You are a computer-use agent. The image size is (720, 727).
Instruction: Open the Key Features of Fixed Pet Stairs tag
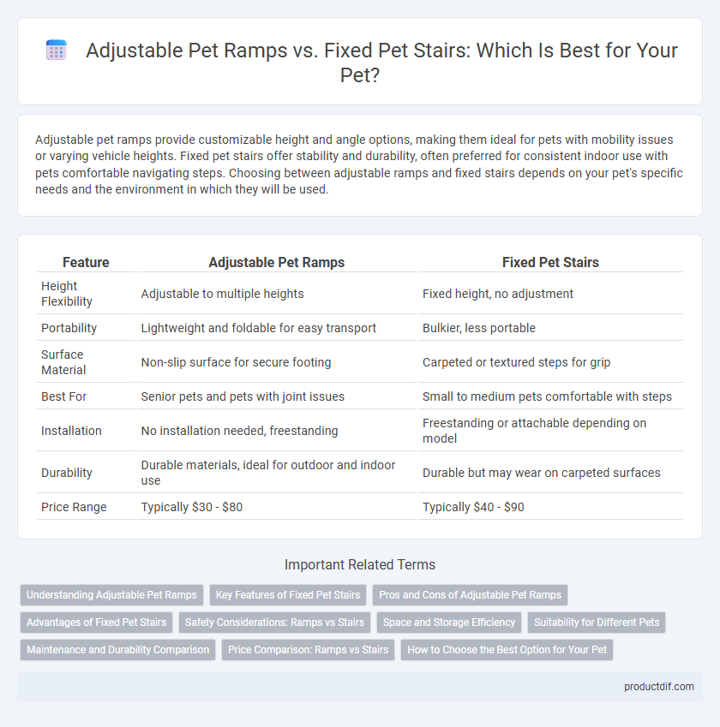pos(288,595)
